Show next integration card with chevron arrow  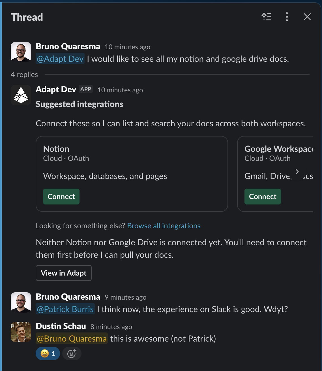click(x=297, y=172)
